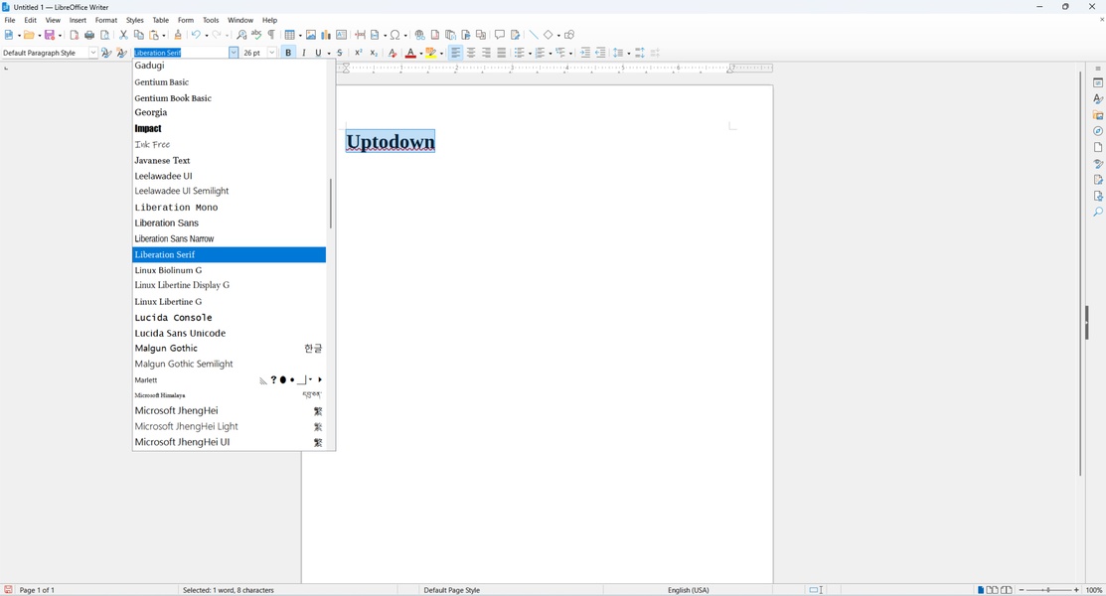Open the File menu
The height and width of the screenshot is (596, 1106).
coord(10,21)
